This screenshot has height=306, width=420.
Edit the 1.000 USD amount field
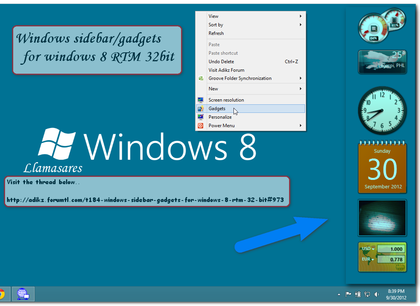click(x=390, y=249)
